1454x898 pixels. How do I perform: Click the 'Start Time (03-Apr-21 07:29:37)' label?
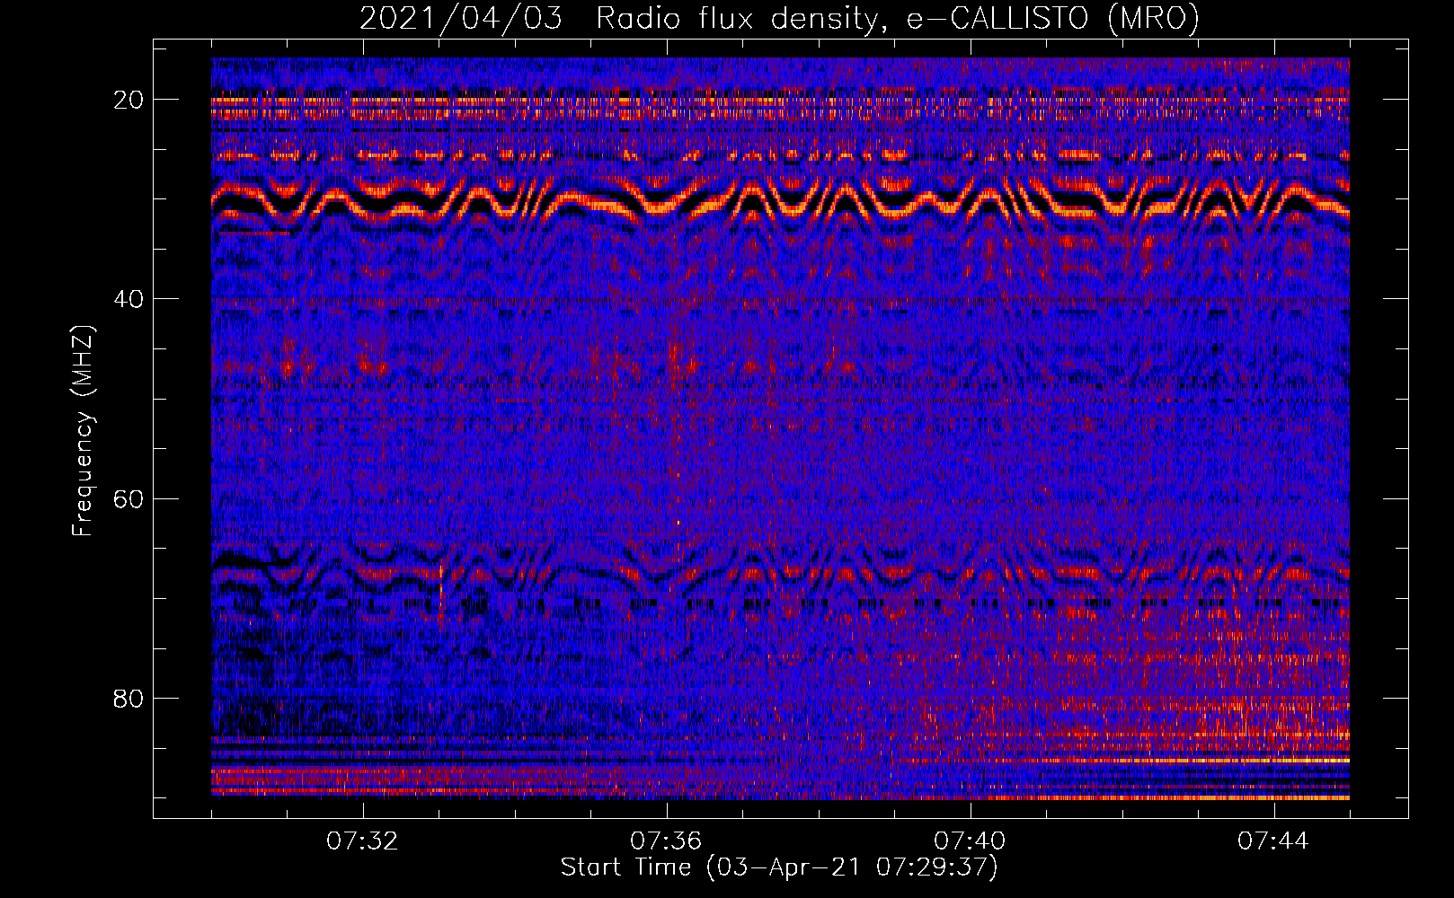(779, 867)
